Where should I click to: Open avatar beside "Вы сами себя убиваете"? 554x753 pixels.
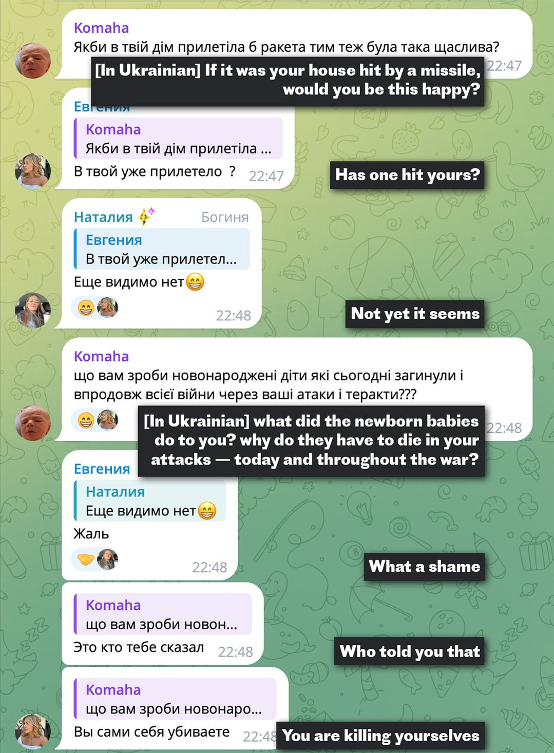click(33, 731)
